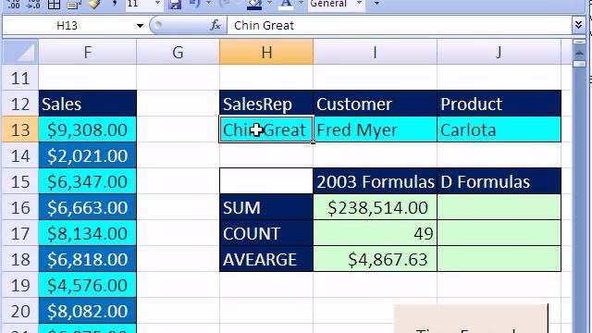Select the cell with $4,867.63
This screenshot has height=333, width=592.
pos(375,259)
